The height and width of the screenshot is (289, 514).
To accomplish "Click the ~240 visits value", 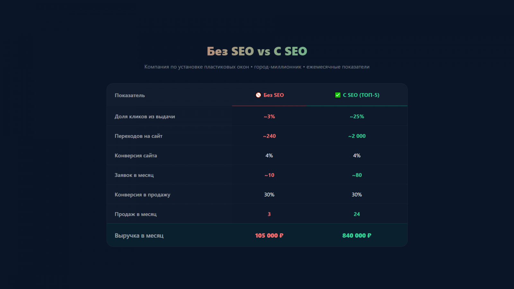I will coord(269,136).
